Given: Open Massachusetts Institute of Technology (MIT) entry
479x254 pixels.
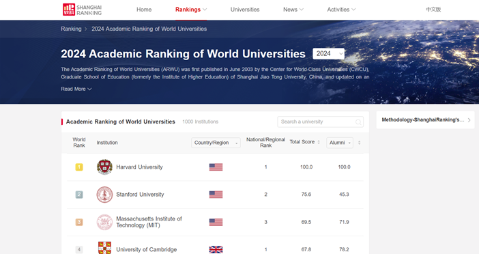Looking at the screenshot, I should 149,222.
